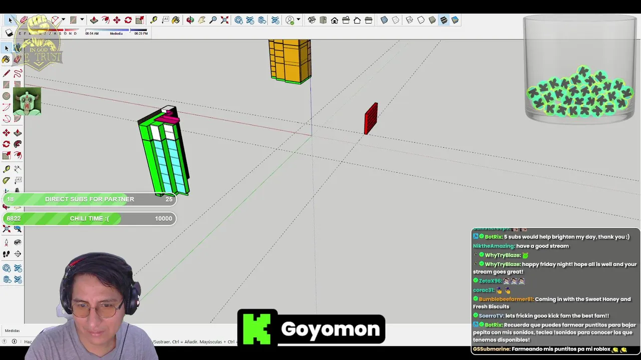This screenshot has height=360, width=641.
Task: Toggle Back Edges style
Action: point(396,20)
